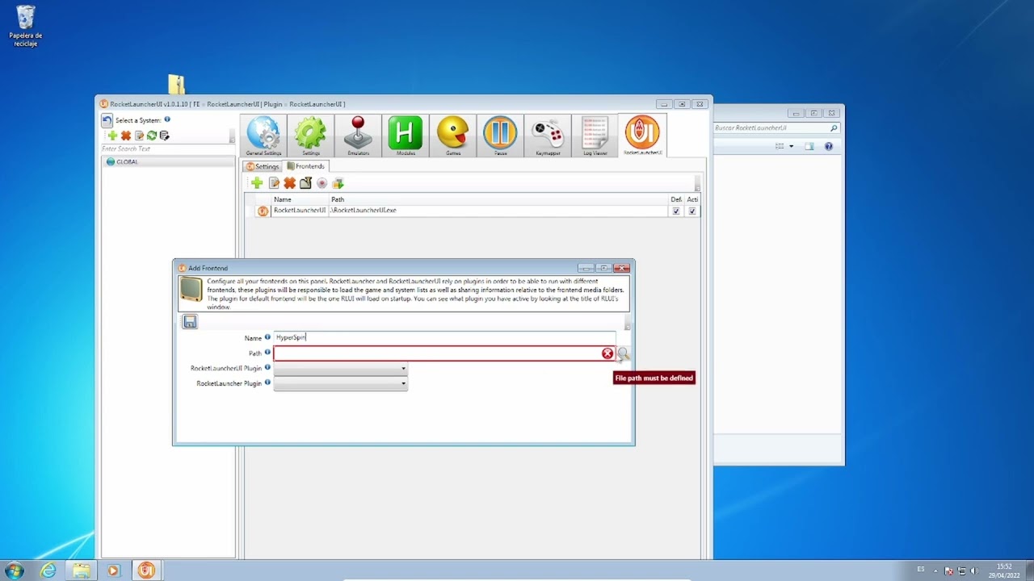
Task: Open the taskbar clock showing 15:52
Action: (x=1004, y=571)
